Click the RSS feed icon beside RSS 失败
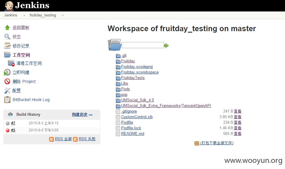The height and width of the screenshot is (169, 285). coord(75,139)
